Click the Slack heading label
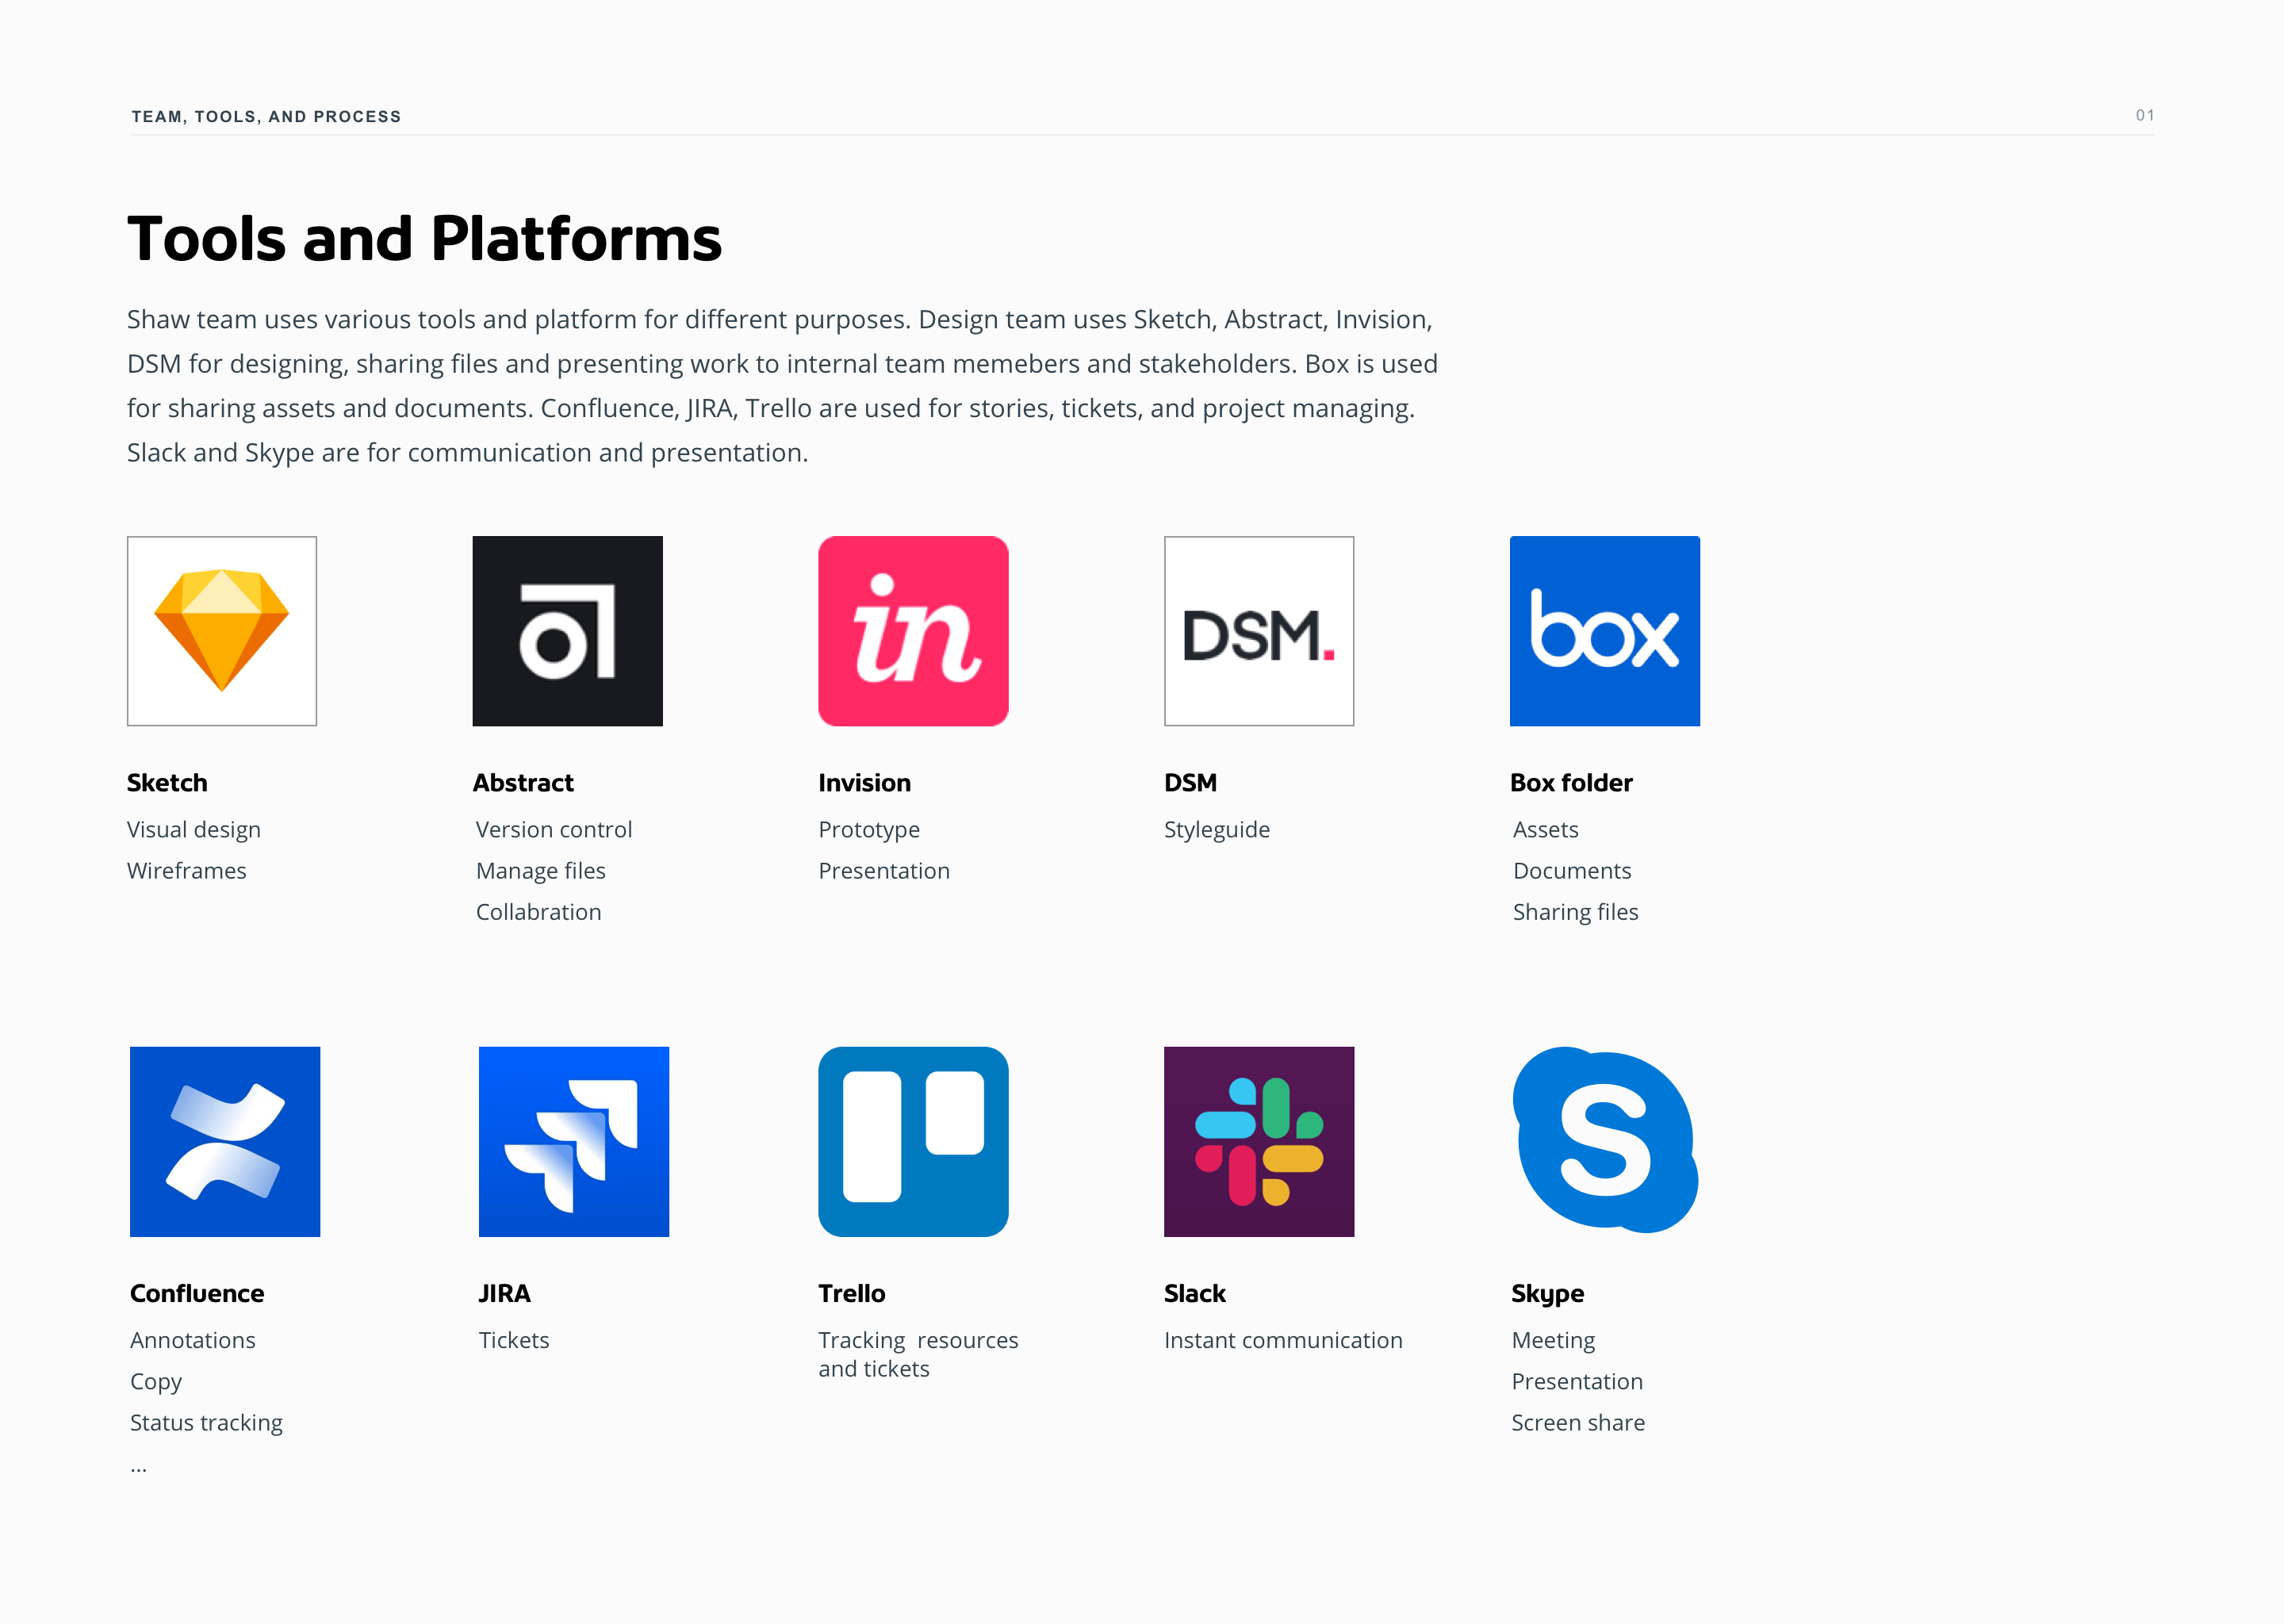2284x1624 pixels. tap(1195, 1294)
